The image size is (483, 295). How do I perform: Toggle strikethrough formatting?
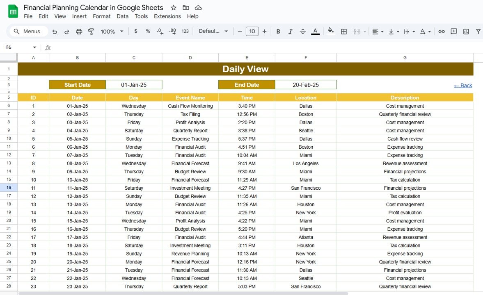click(x=303, y=32)
